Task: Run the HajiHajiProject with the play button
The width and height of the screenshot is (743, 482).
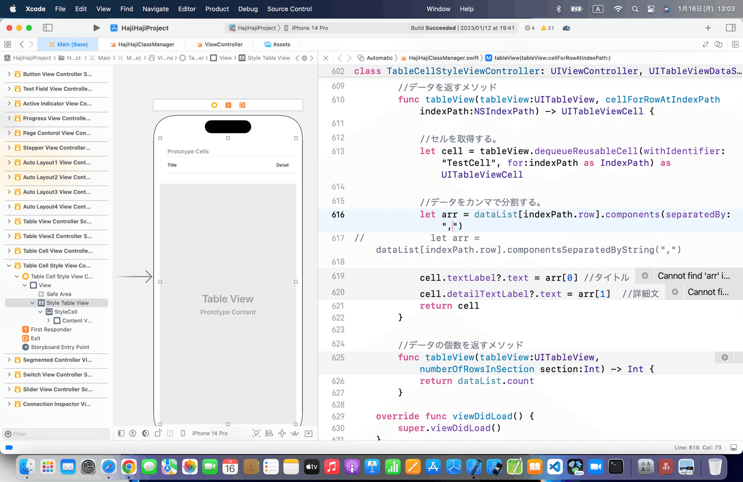Action: point(96,28)
